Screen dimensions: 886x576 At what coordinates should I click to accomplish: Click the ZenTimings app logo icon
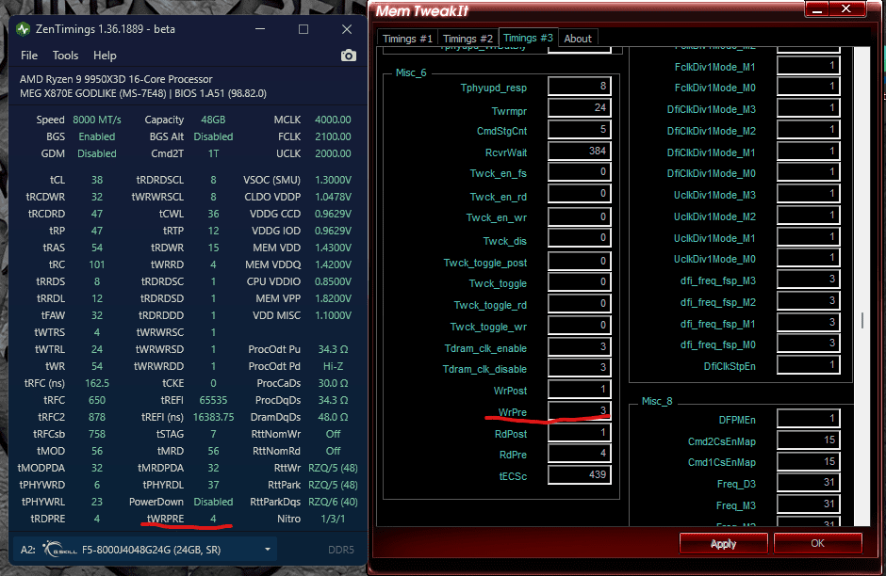(x=24, y=29)
